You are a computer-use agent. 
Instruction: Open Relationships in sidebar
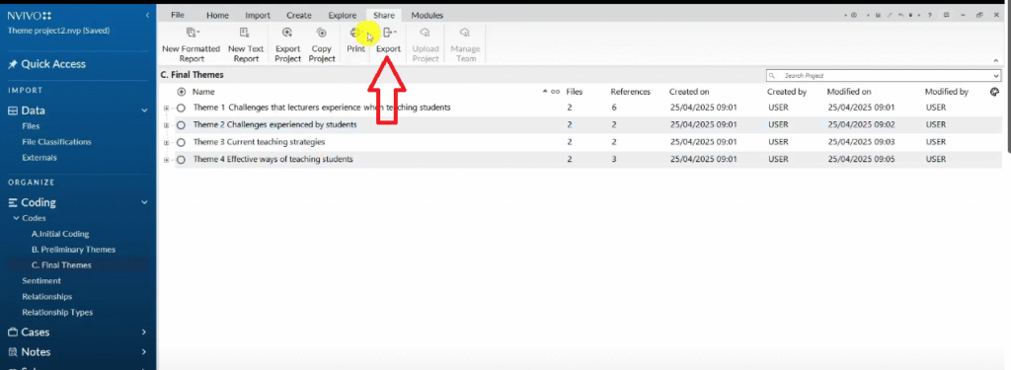47,297
